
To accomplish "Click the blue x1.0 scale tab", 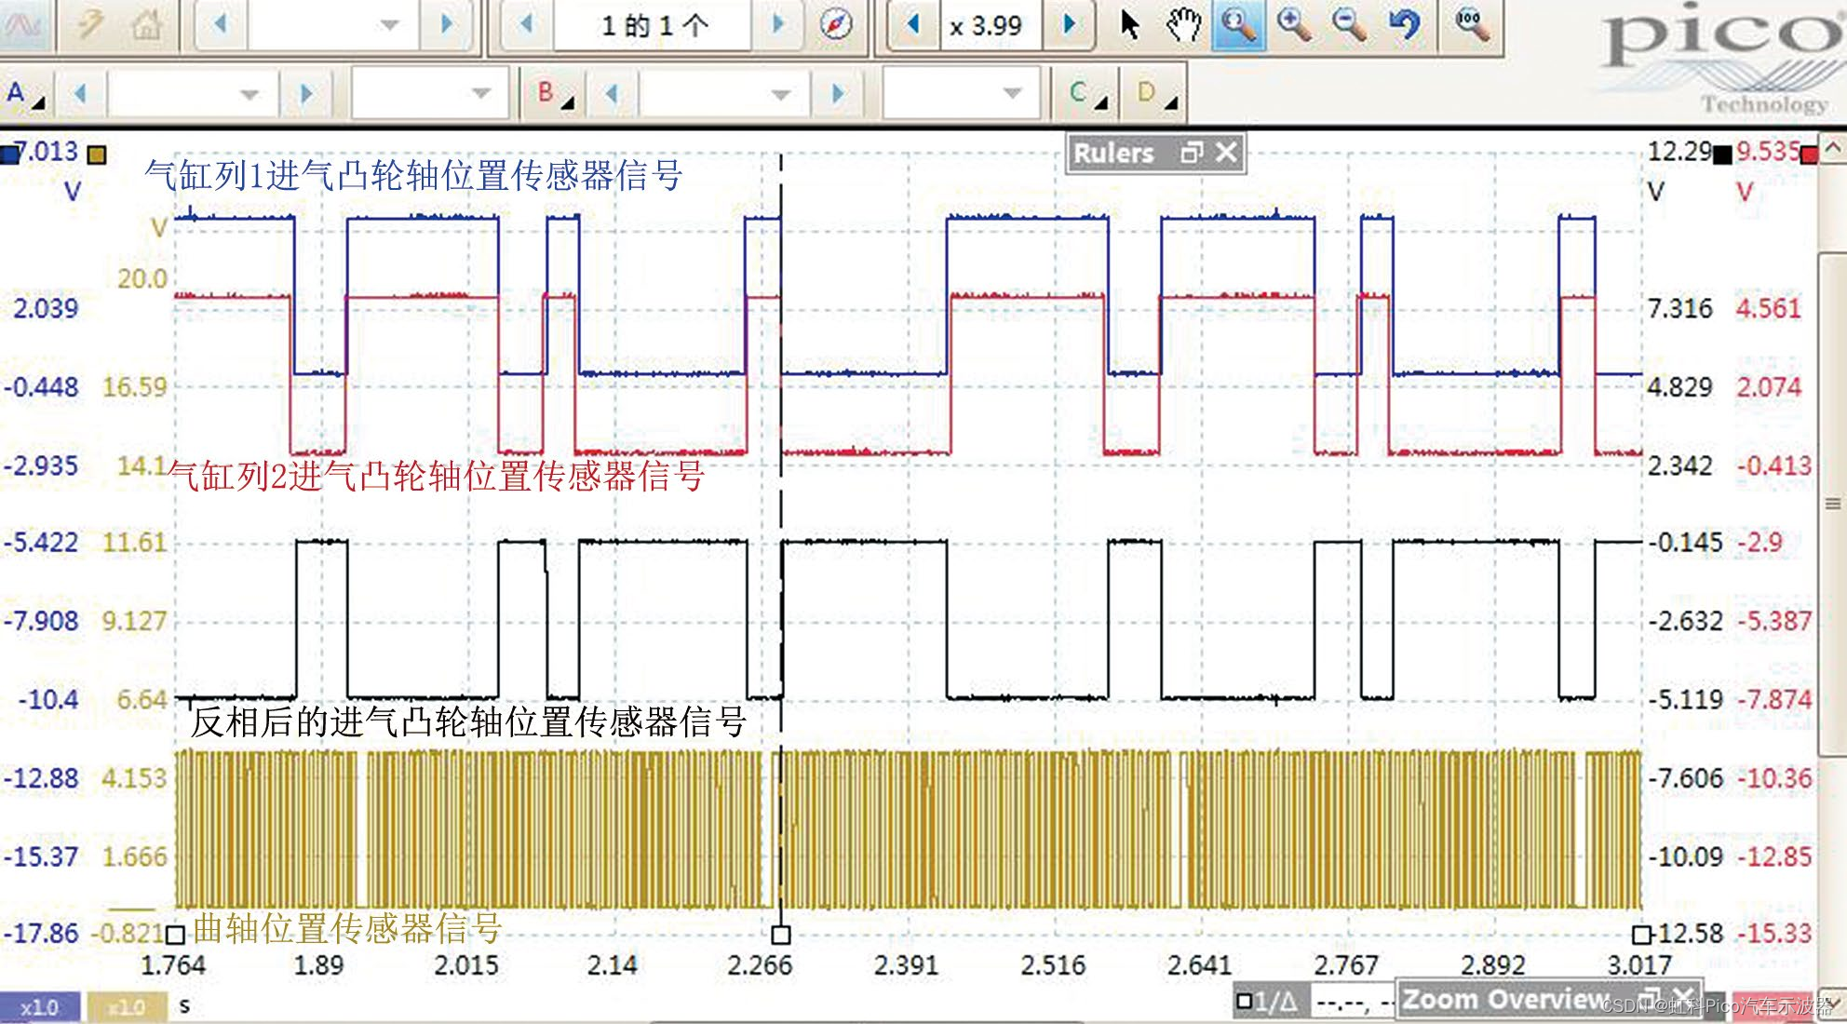I will (39, 1007).
